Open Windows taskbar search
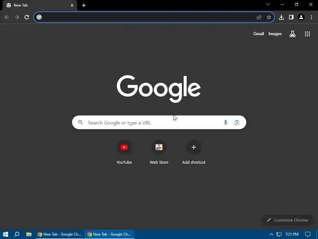Screen dimensions: 318x239 (x=17, y=234)
